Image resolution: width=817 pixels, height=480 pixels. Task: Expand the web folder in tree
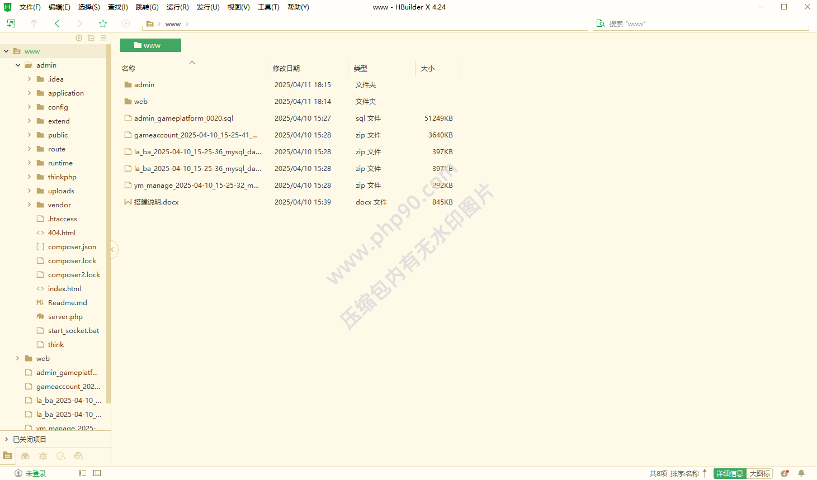pyautogui.click(x=18, y=359)
